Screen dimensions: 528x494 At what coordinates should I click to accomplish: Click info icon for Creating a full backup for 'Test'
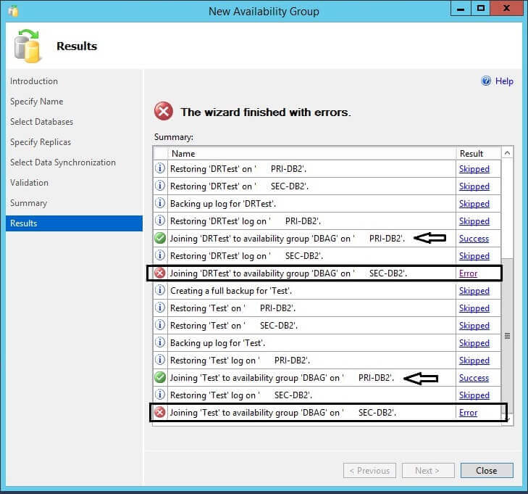[x=160, y=290]
